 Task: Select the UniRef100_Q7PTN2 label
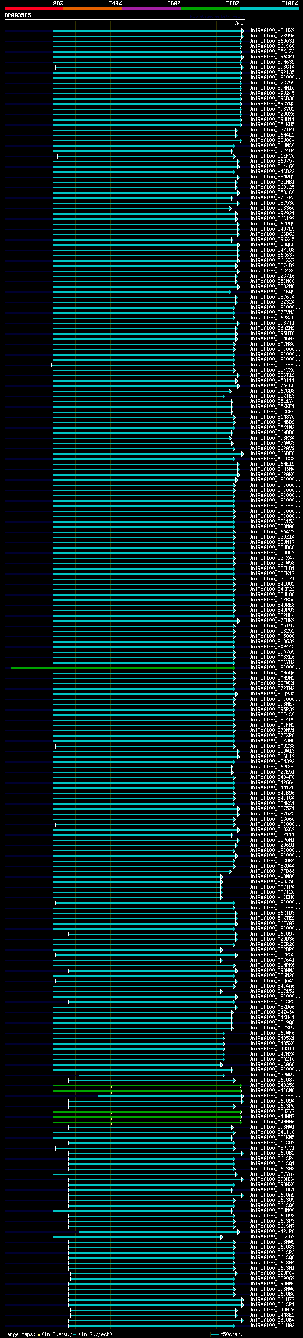click(x=272, y=688)
